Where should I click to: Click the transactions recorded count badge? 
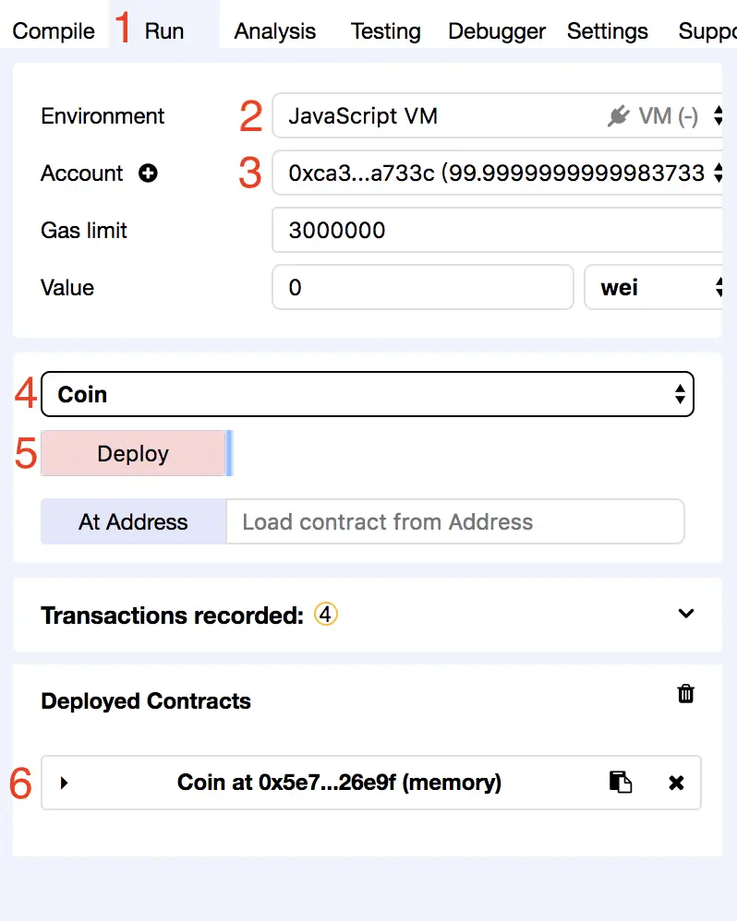click(325, 614)
